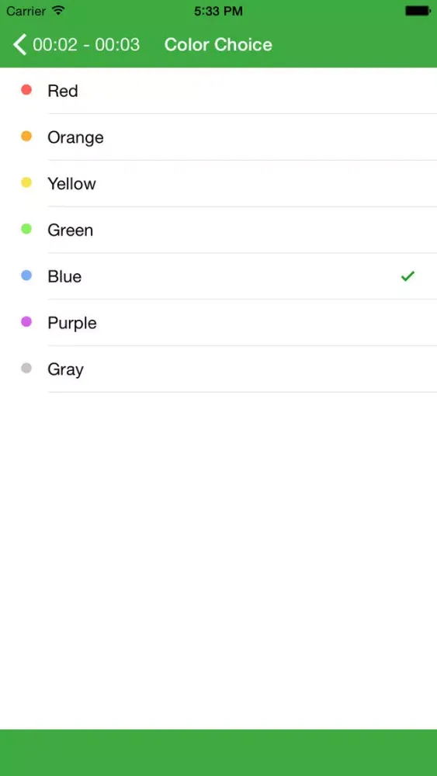Select the Red color row
Screen dimensions: 437x776
coord(218,91)
